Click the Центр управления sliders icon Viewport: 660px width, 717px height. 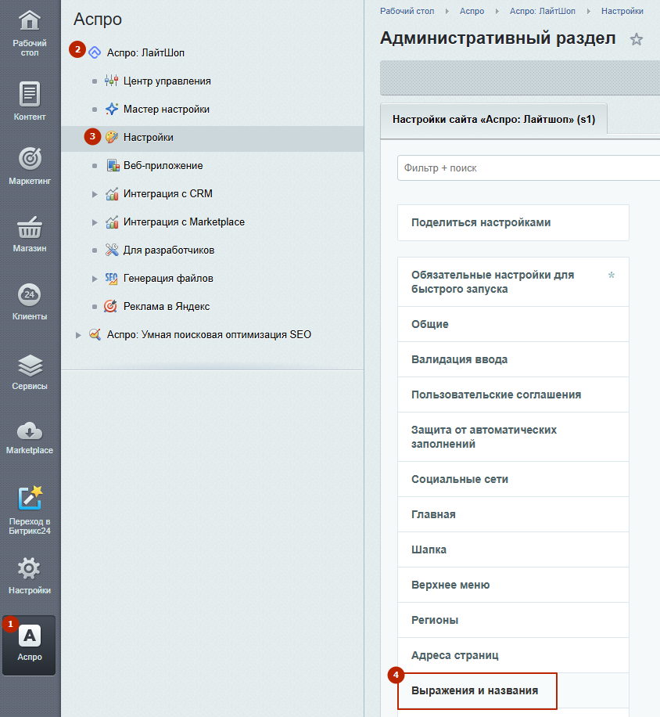[x=112, y=81]
